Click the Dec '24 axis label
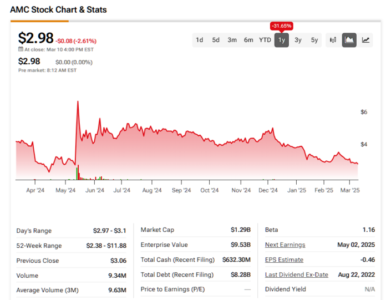This screenshot has width=386, height=300. click(x=268, y=190)
